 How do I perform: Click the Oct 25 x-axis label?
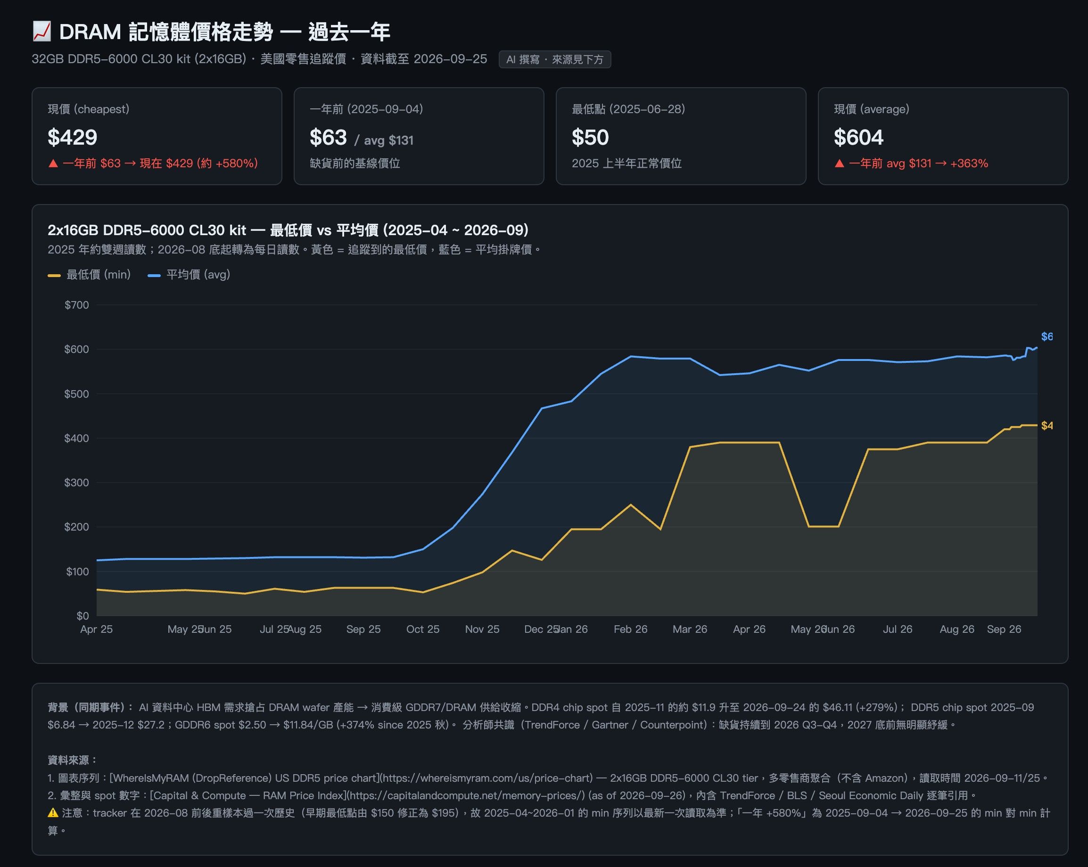422,630
